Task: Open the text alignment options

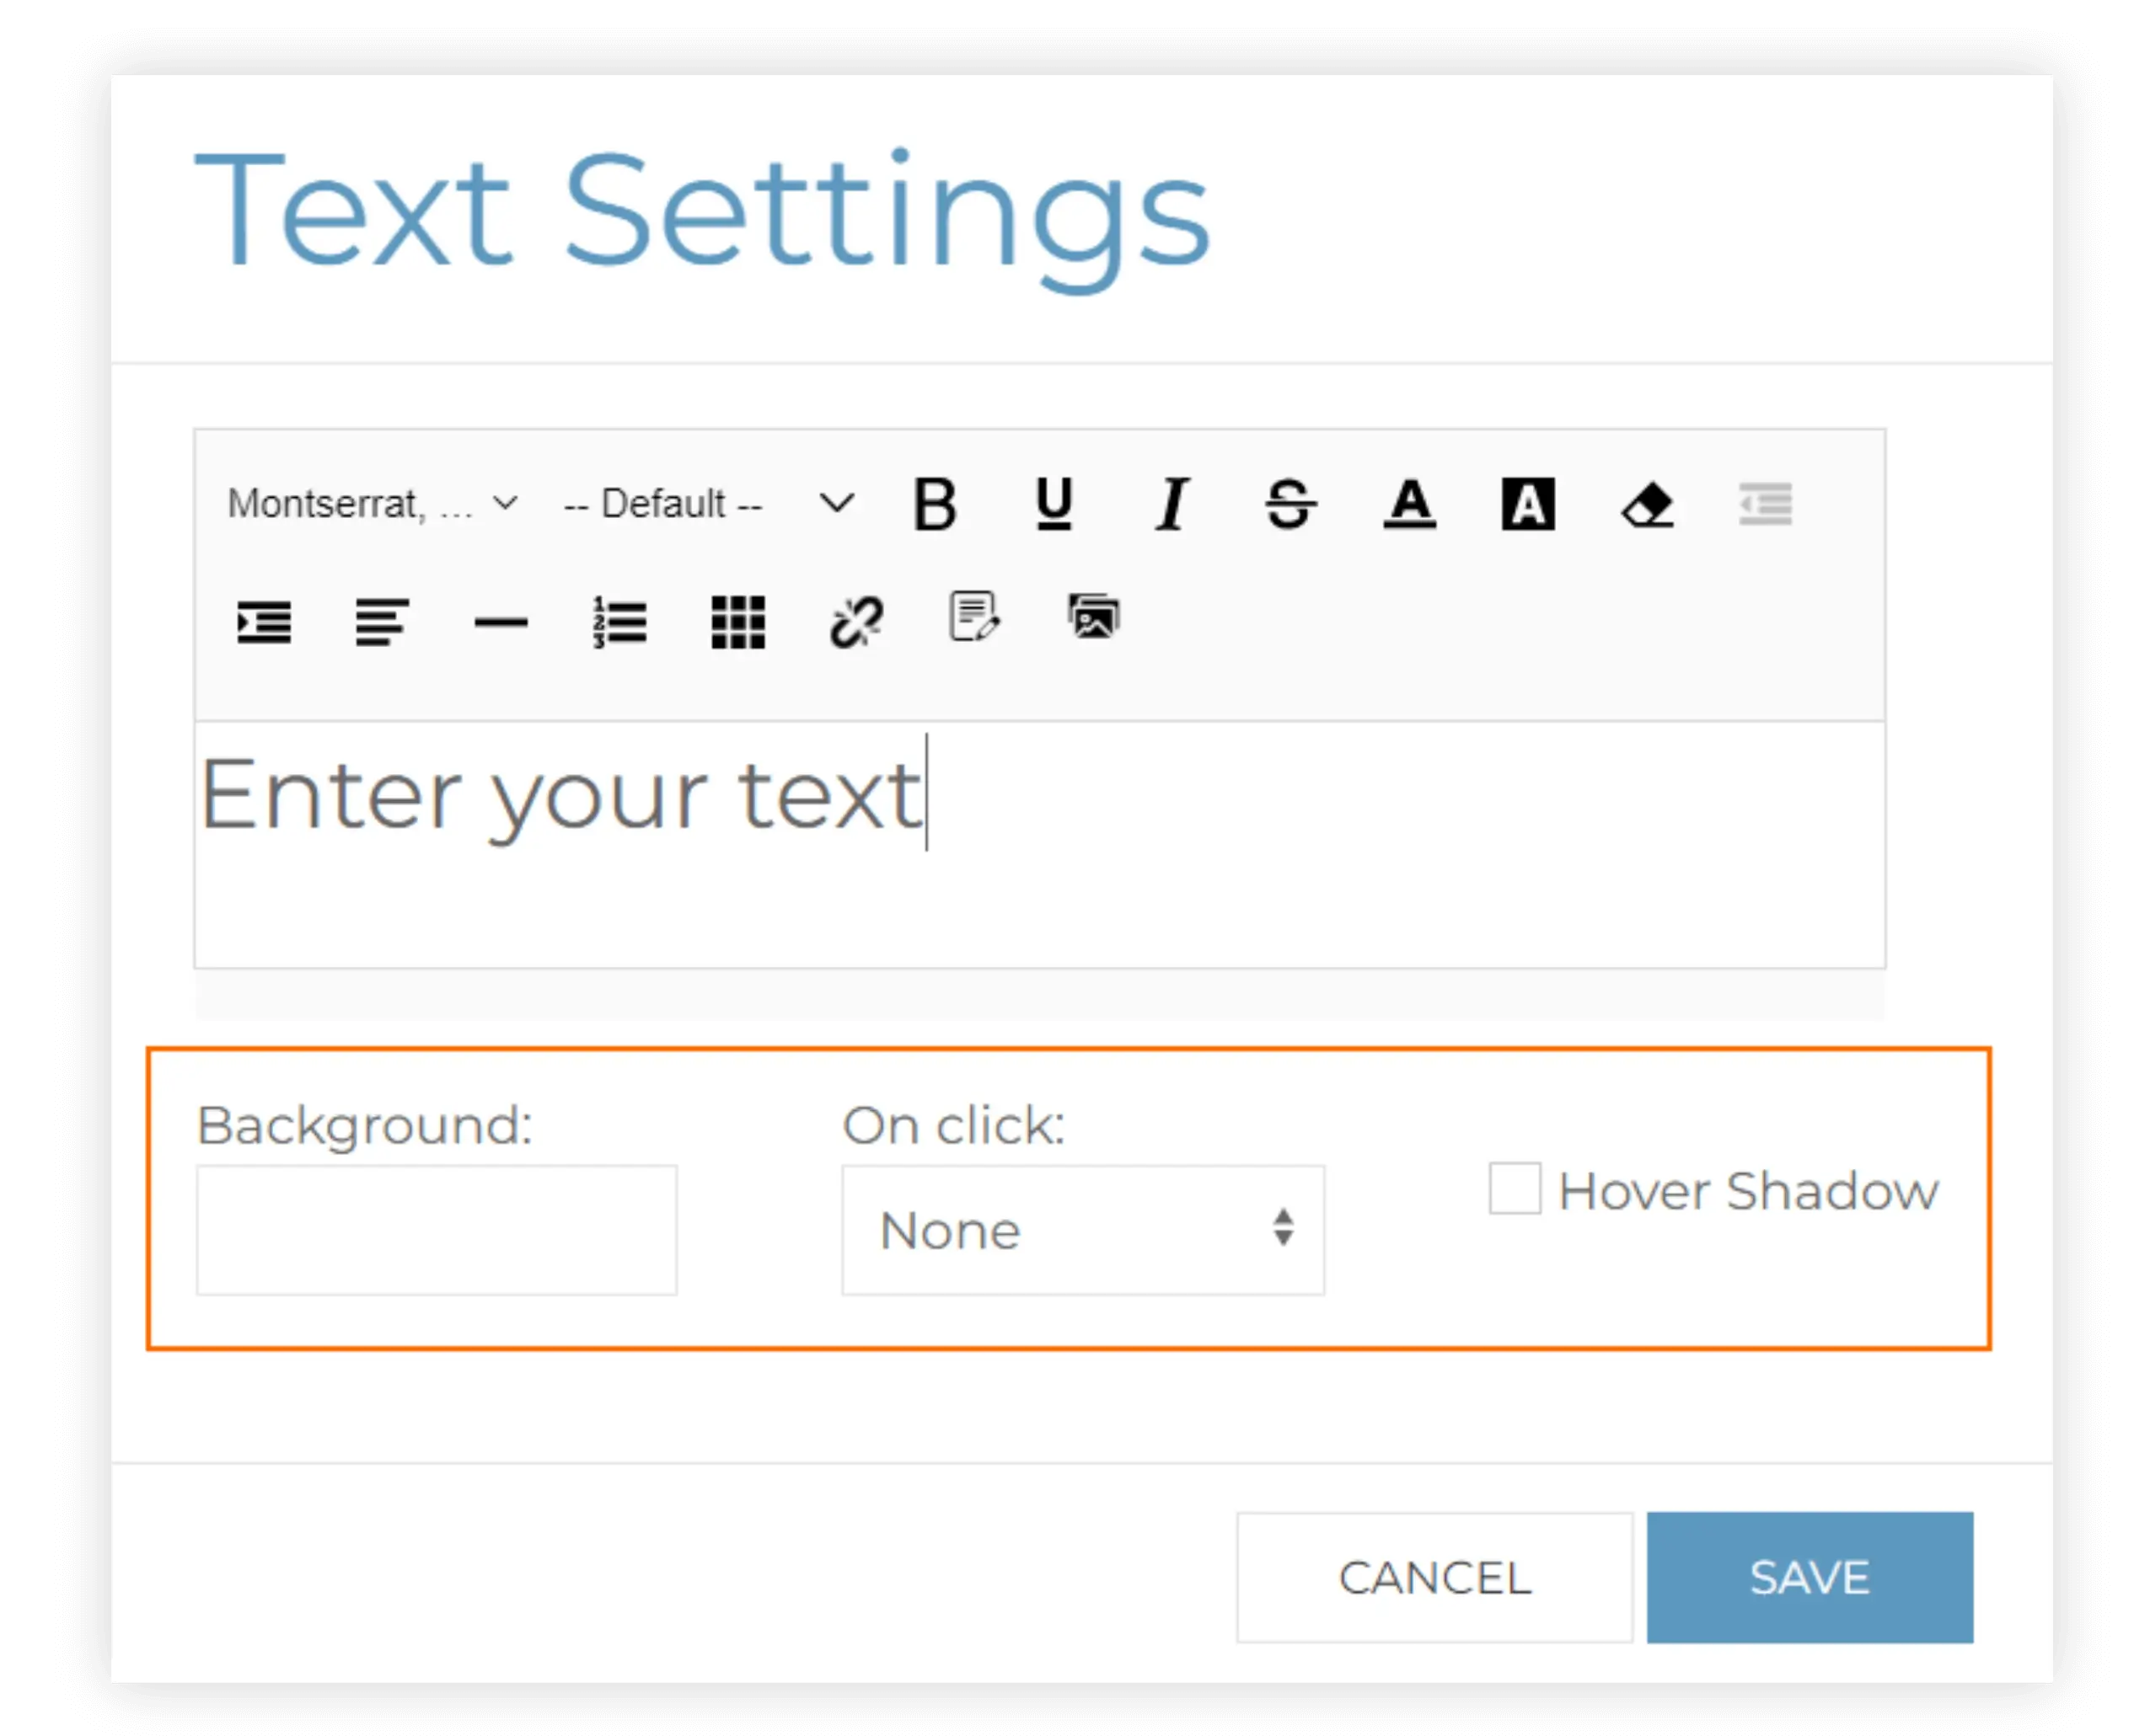Action: 382,622
